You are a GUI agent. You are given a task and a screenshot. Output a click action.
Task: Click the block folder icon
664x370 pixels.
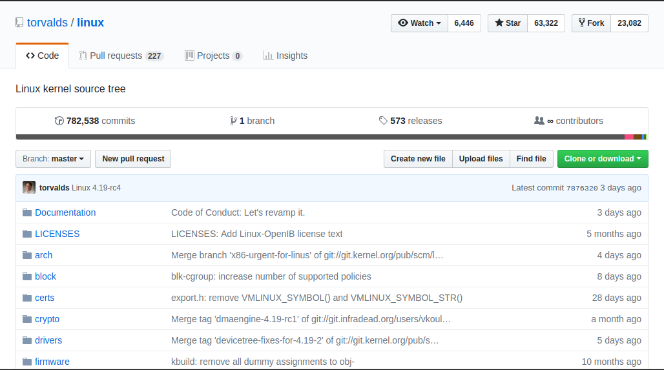[x=27, y=276]
